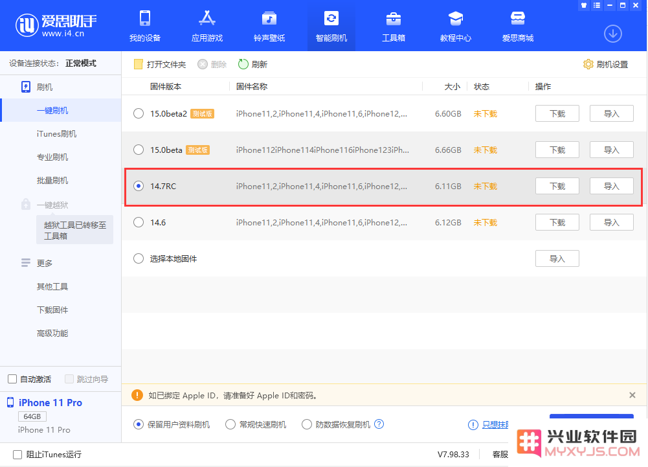This screenshot has width=648, height=467.
Task: Open the list menu icon in the title bar
Action: point(596,5)
